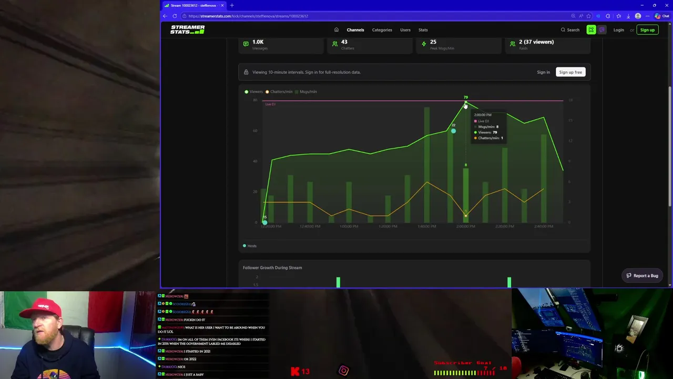Open the browser Chat sidebar button

[x=661, y=16]
